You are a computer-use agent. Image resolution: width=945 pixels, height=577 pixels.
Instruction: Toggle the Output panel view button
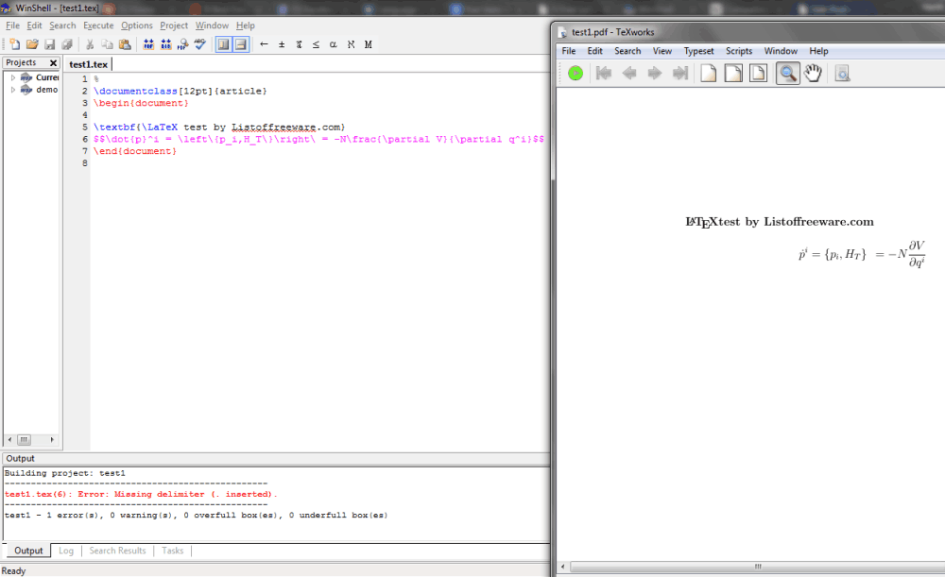click(x=241, y=44)
